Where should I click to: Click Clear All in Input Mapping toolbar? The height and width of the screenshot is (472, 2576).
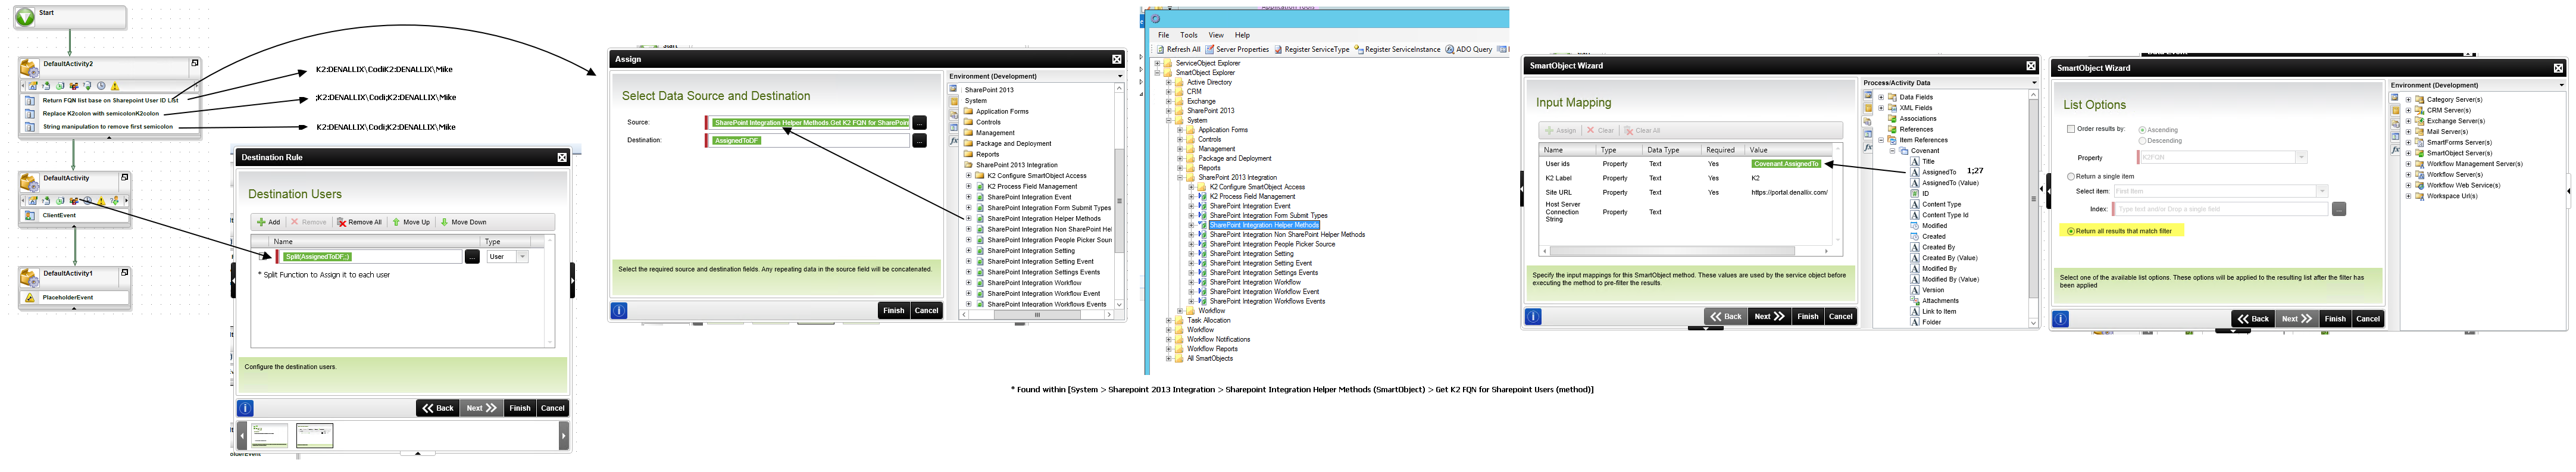coord(1642,130)
